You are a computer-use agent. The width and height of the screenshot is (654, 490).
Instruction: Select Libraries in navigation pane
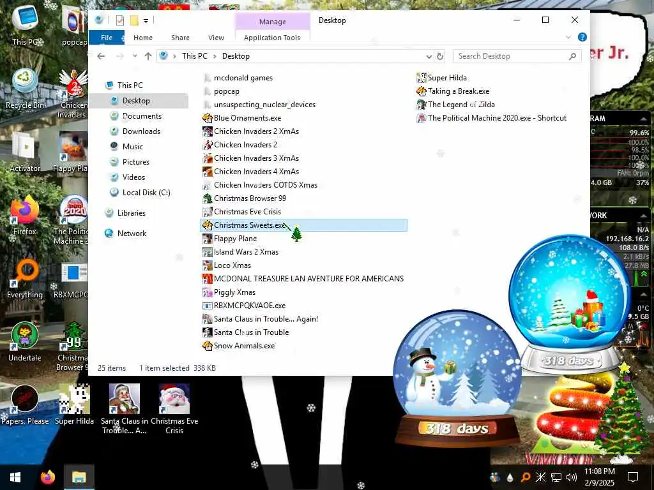pos(132,213)
